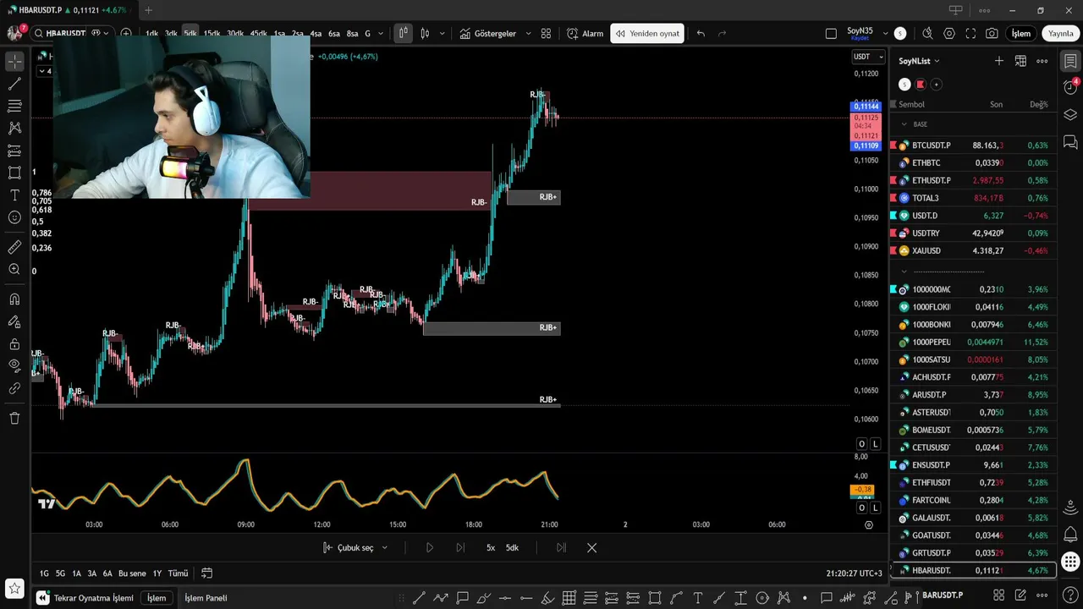
Task: Select the crosshair cursor tool
Action: tap(14, 62)
